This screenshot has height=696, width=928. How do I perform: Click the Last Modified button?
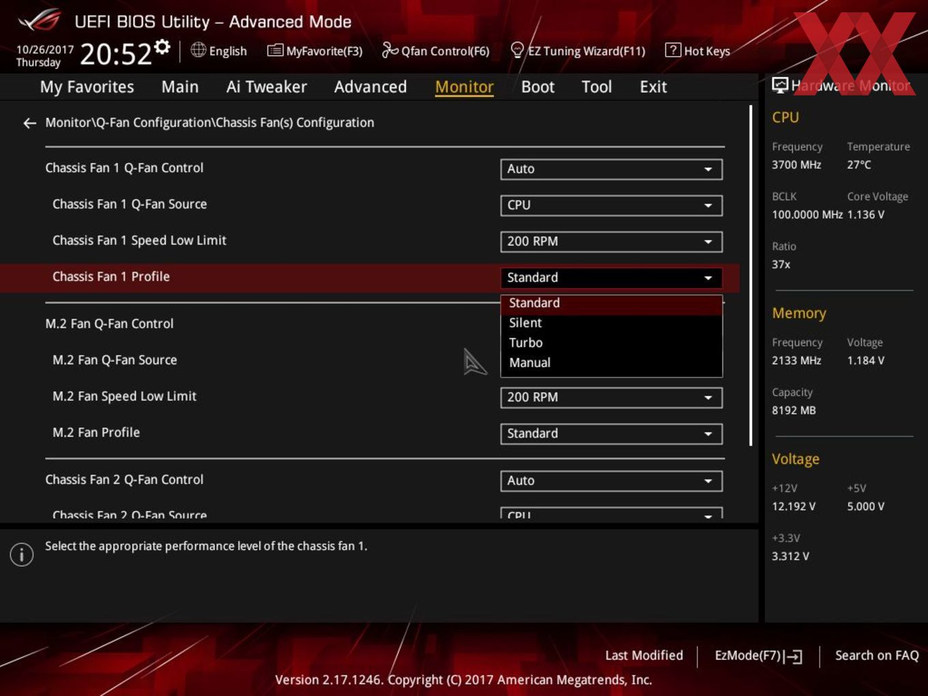tap(643, 656)
